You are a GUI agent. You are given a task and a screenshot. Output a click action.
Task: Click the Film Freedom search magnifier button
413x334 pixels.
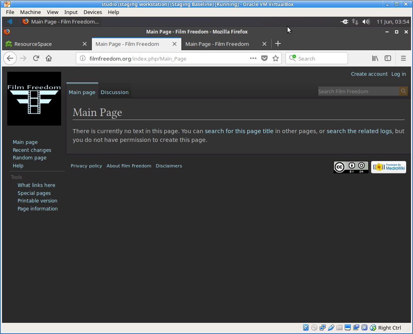click(x=403, y=91)
